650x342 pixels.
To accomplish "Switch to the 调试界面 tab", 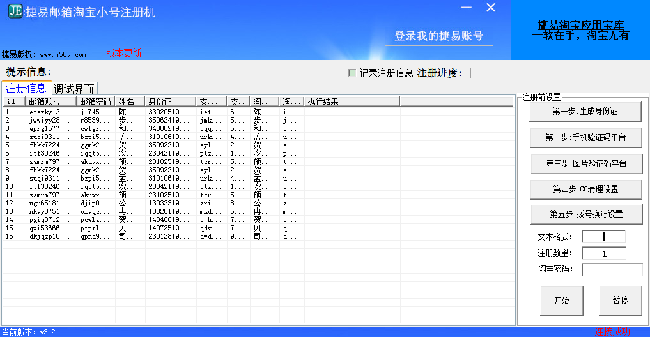I will click(74, 89).
